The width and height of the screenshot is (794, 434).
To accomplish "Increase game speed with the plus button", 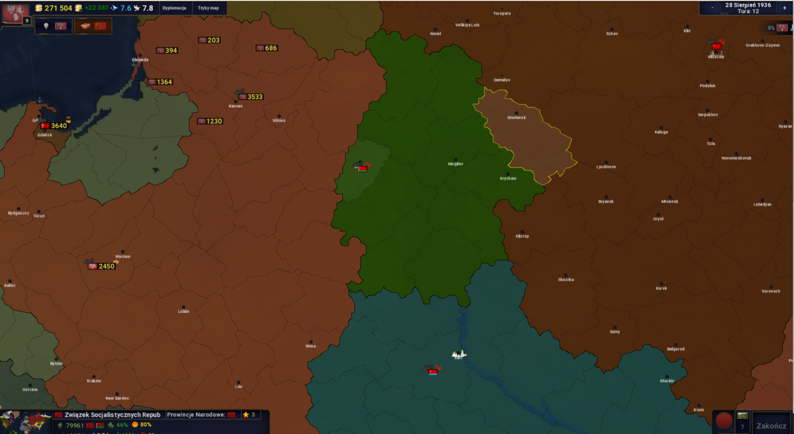I will [785, 8].
